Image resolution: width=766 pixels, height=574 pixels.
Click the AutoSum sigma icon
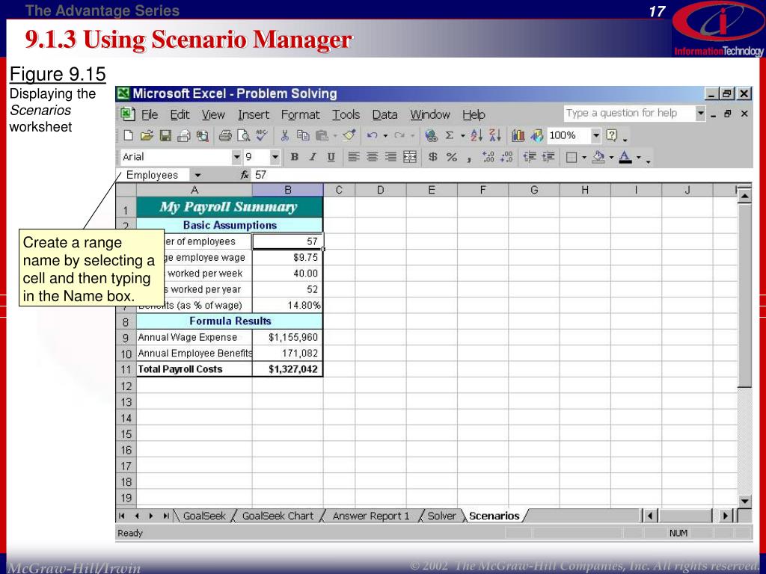[450, 136]
